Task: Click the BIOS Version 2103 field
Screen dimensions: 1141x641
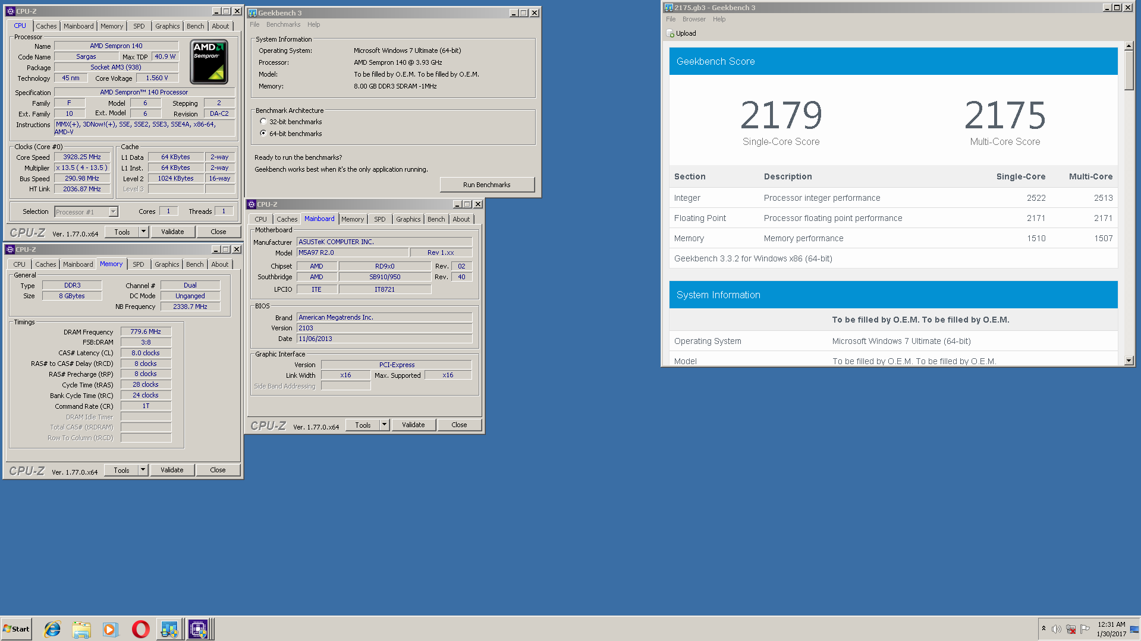Action: 384,328
